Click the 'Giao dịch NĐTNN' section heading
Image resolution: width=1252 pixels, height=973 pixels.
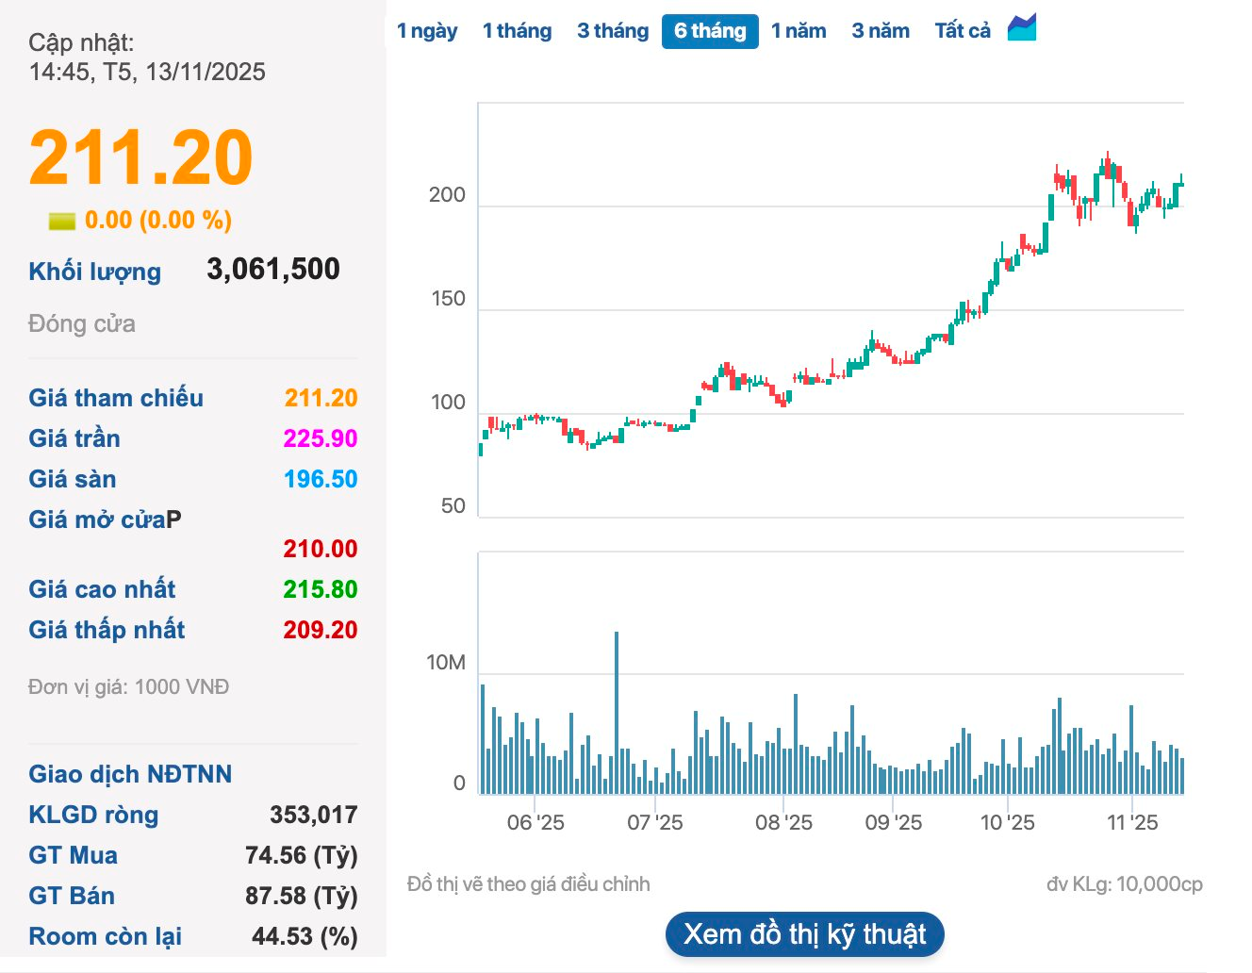129,774
